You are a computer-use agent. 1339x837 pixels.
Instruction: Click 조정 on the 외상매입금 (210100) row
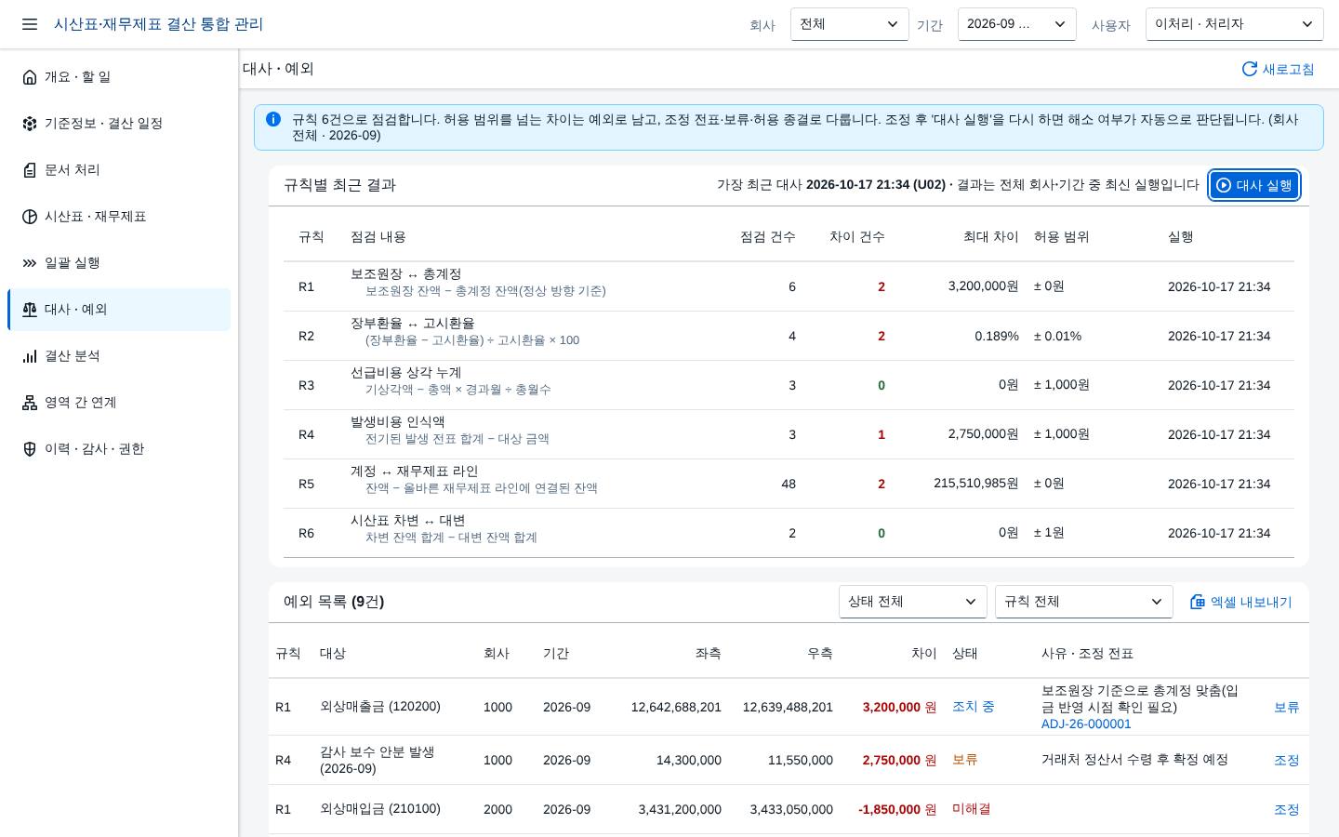(x=1286, y=810)
